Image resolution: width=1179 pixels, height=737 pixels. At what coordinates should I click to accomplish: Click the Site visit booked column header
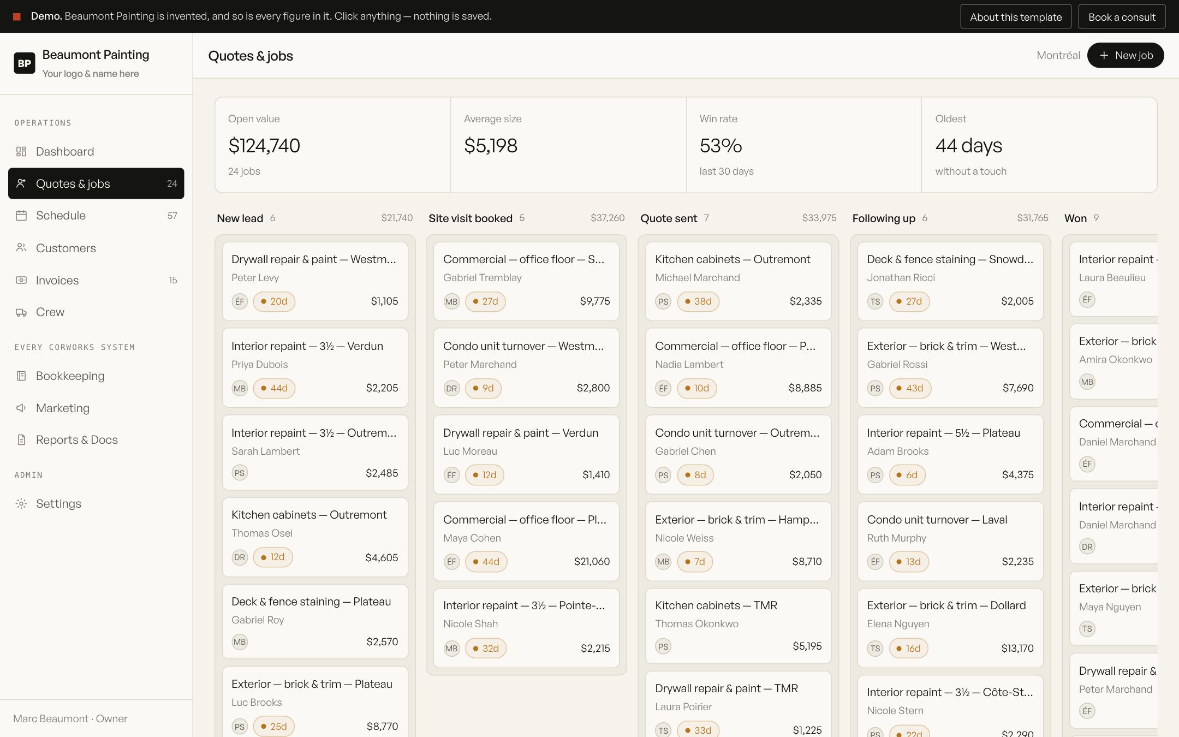pos(471,218)
